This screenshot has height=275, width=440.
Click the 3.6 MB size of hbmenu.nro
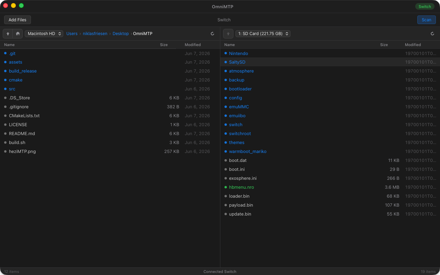point(392,187)
